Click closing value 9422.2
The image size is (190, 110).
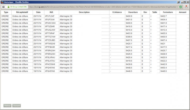click(x=163, y=61)
